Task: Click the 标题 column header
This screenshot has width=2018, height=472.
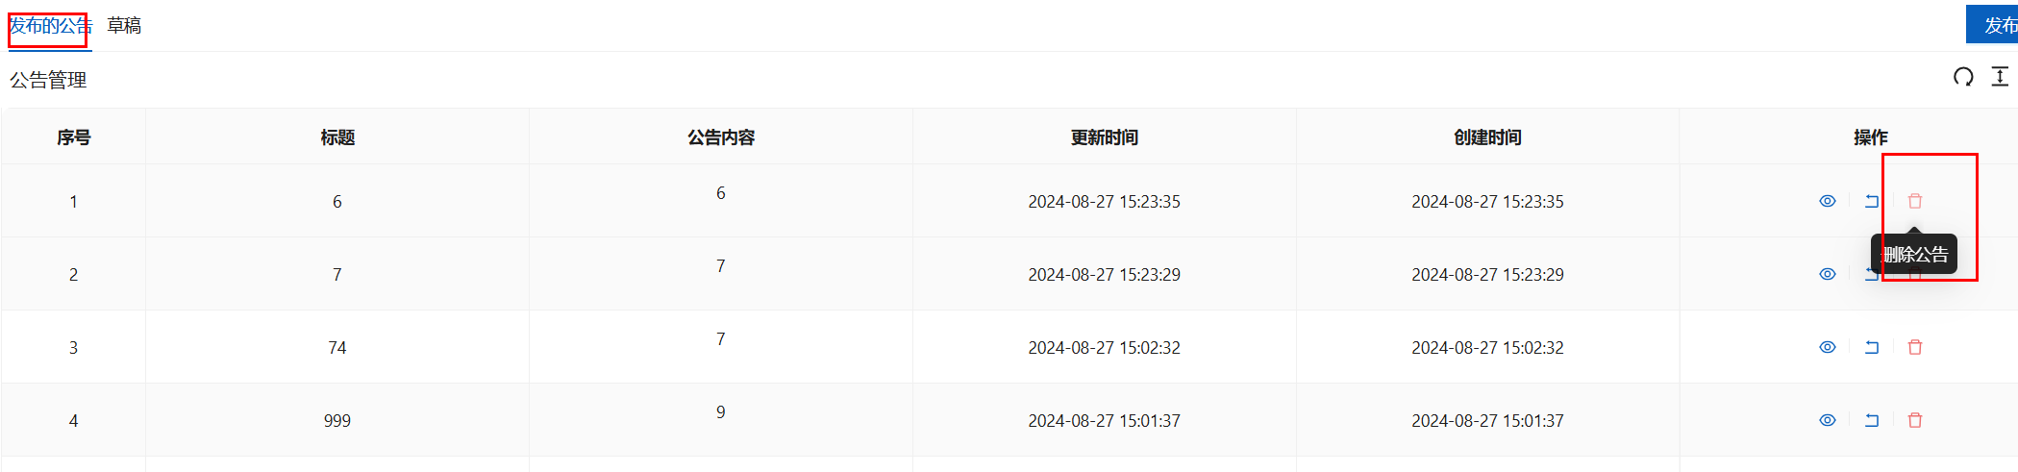Action: [x=337, y=137]
